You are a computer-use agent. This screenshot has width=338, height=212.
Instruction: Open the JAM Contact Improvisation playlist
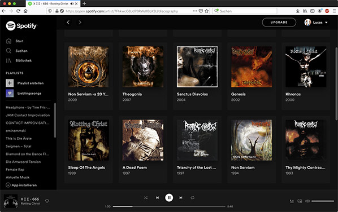coord(28,115)
